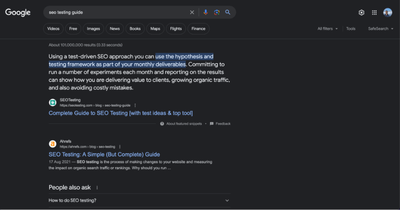This screenshot has width=400, height=210.
Task: Open Google Lens image search icon
Action: [x=217, y=12]
